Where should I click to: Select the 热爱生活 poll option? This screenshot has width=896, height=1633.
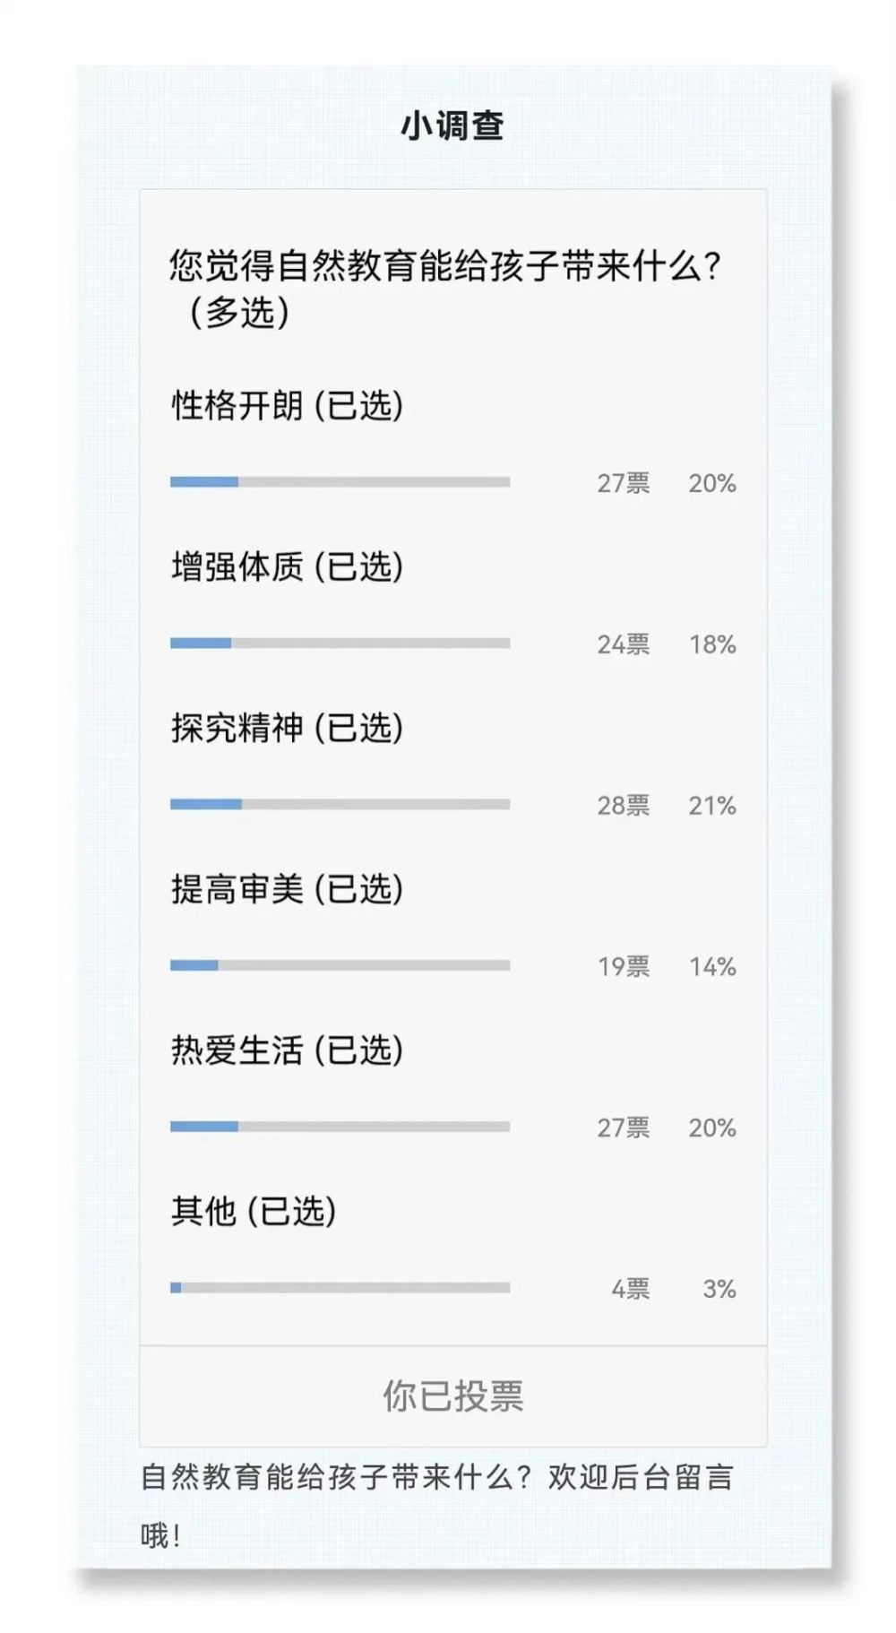click(287, 1050)
